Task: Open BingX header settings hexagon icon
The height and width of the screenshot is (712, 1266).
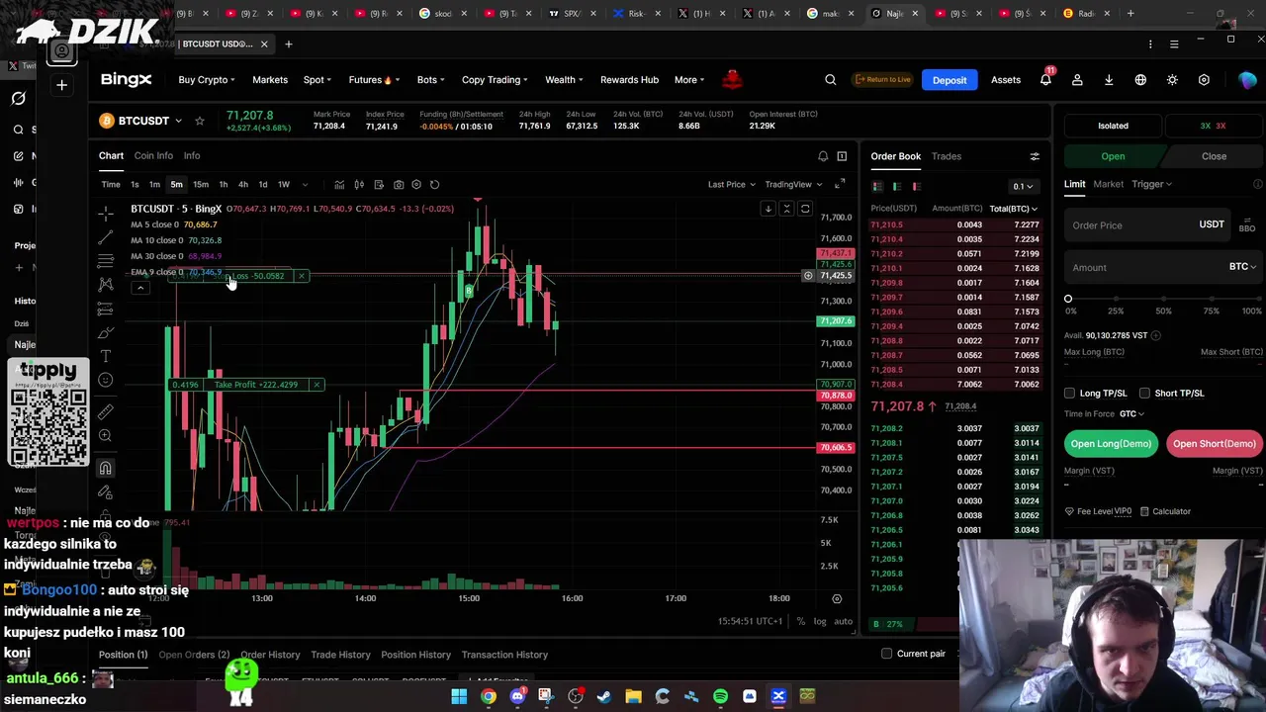Action: click(1204, 80)
